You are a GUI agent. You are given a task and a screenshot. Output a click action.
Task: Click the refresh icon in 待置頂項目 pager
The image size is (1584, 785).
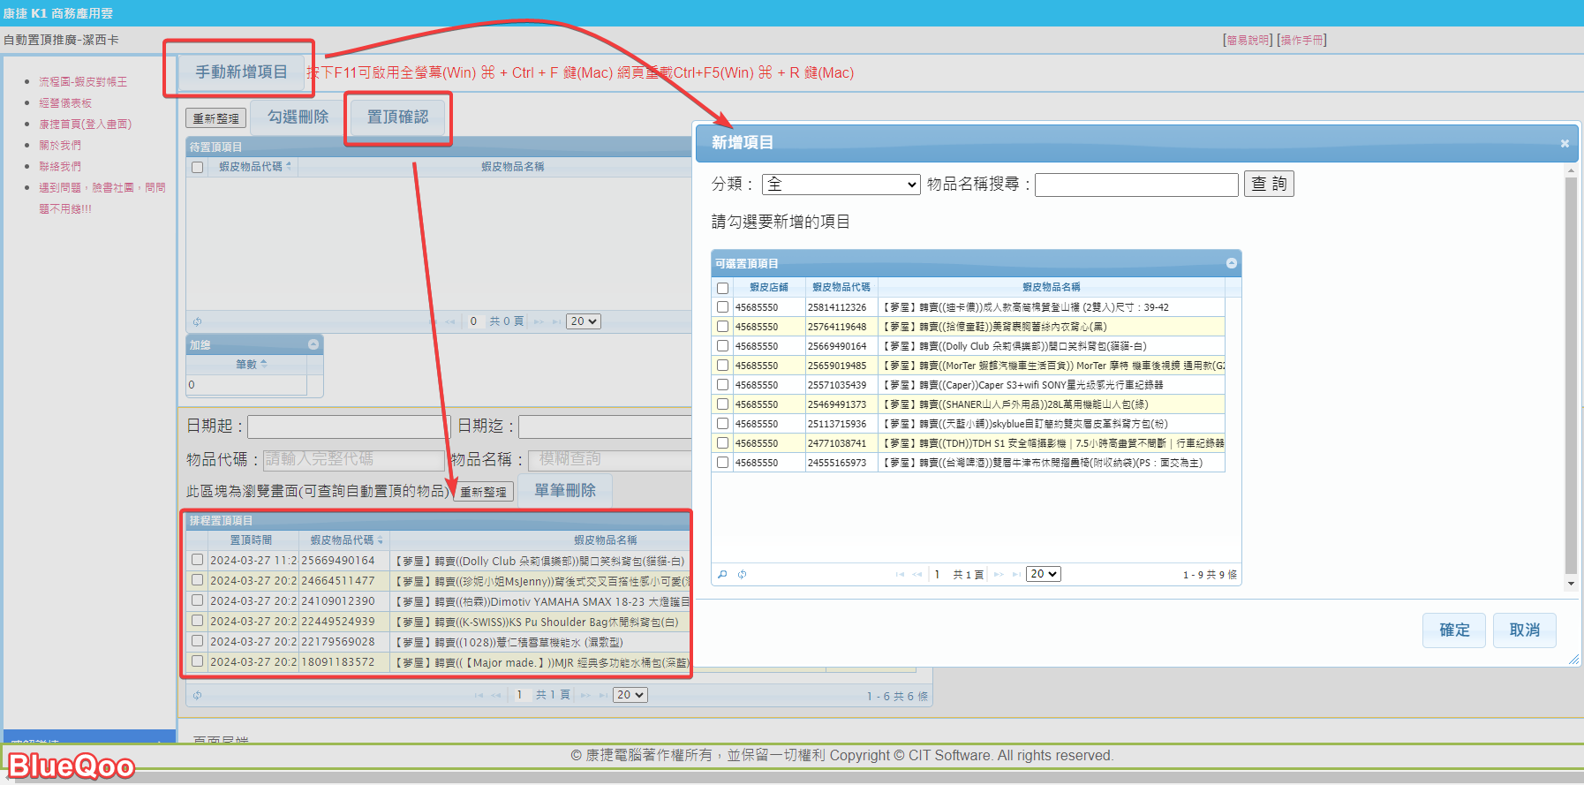[x=198, y=321]
